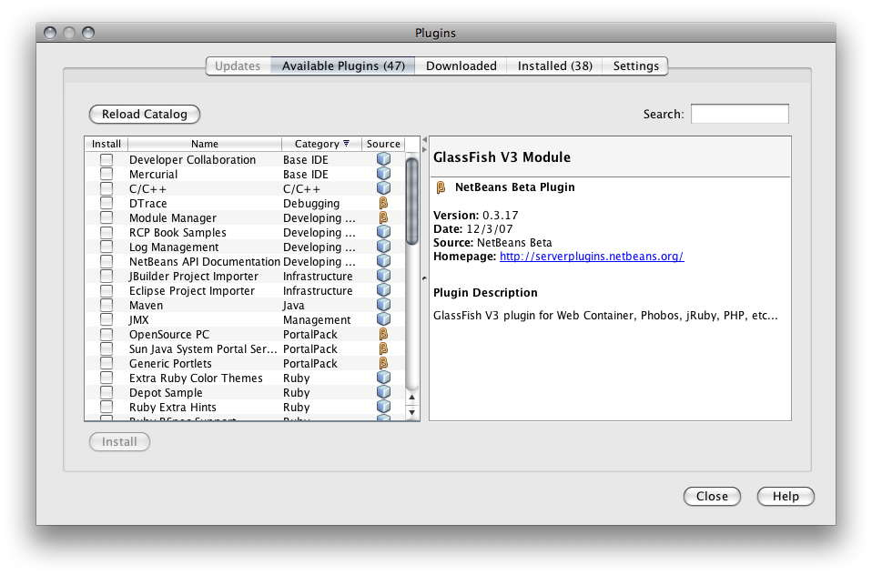The height and width of the screenshot is (575, 872).
Task: Click Reload Catalog button
Action: (x=145, y=114)
